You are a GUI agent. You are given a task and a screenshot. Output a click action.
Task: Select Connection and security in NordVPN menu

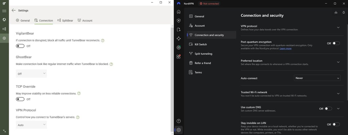click(x=211, y=35)
